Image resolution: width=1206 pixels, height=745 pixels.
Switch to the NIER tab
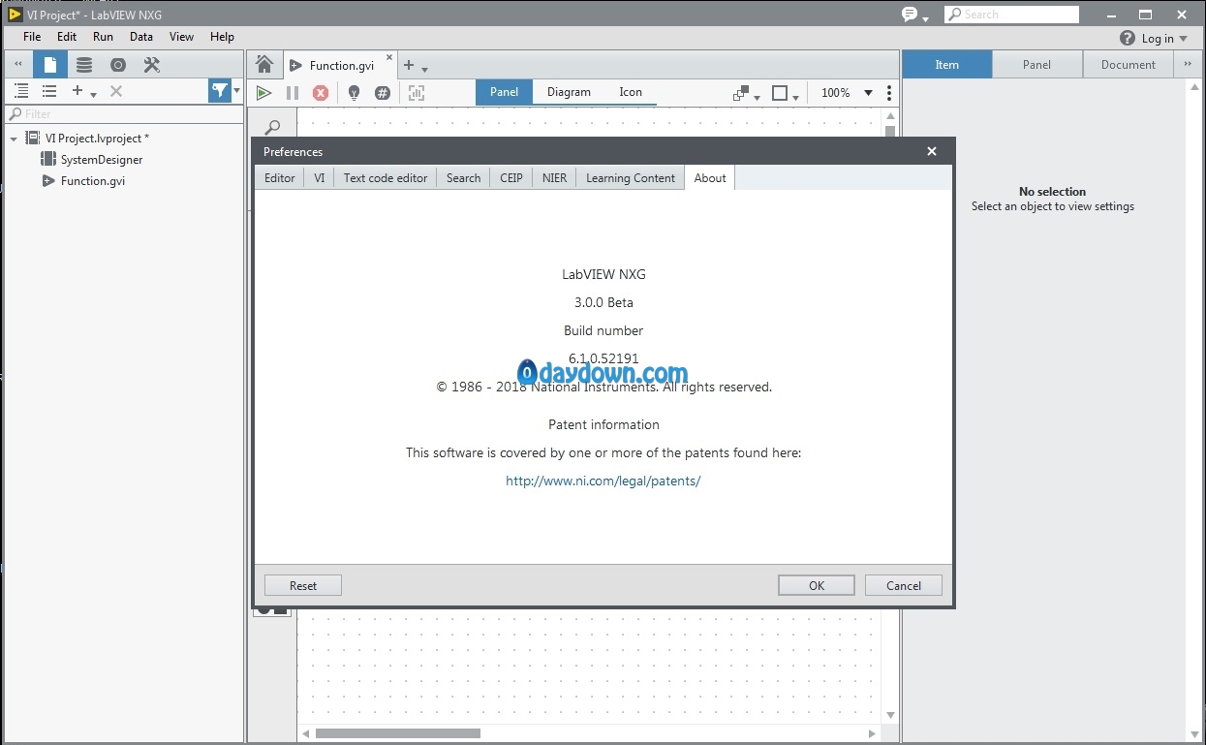(554, 178)
